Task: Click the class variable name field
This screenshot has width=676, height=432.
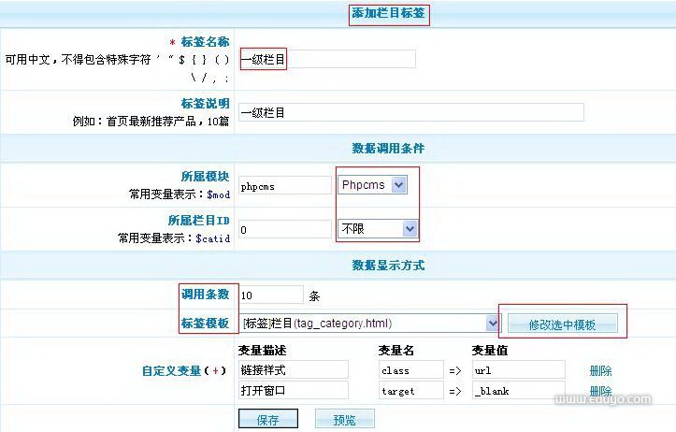Action: tap(410, 370)
